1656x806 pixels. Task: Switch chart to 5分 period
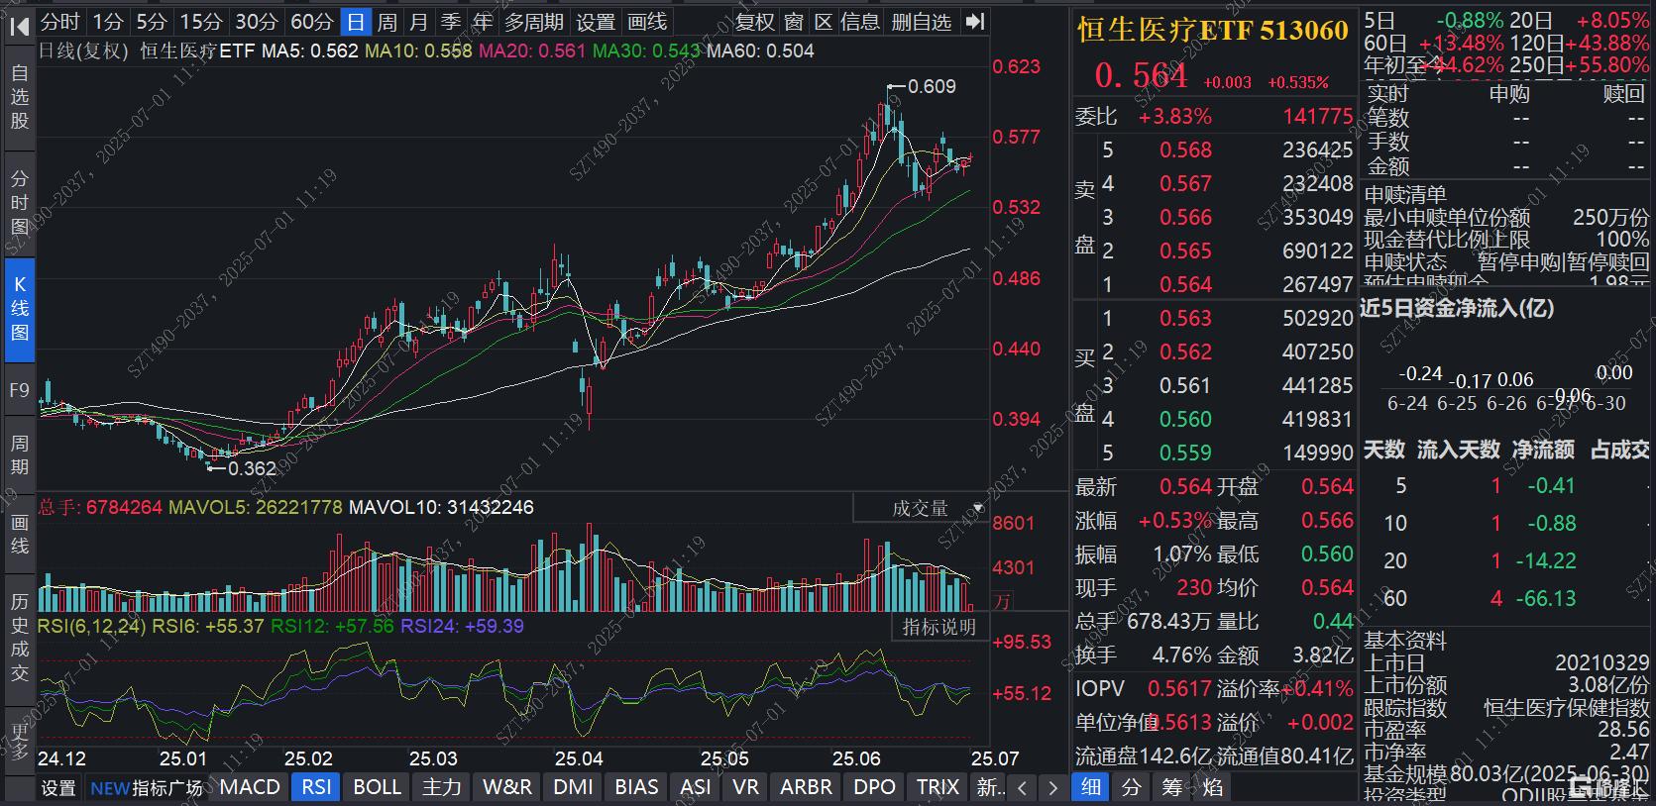coord(152,22)
